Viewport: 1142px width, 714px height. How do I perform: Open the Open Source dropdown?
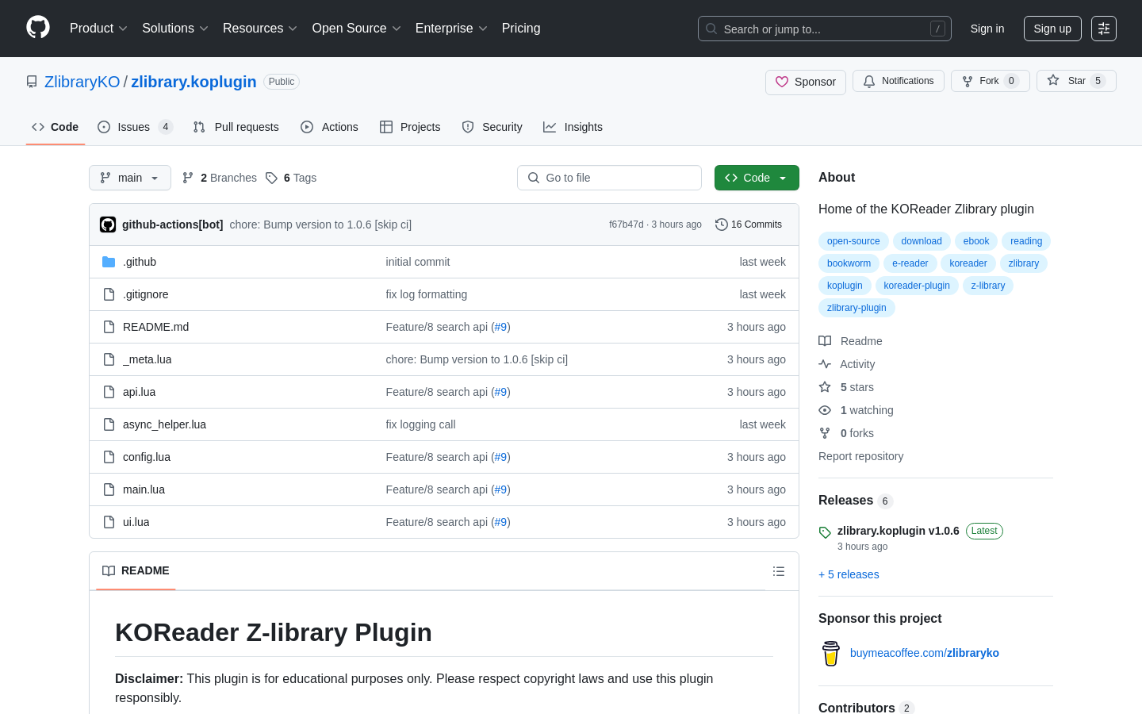click(357, 29)
